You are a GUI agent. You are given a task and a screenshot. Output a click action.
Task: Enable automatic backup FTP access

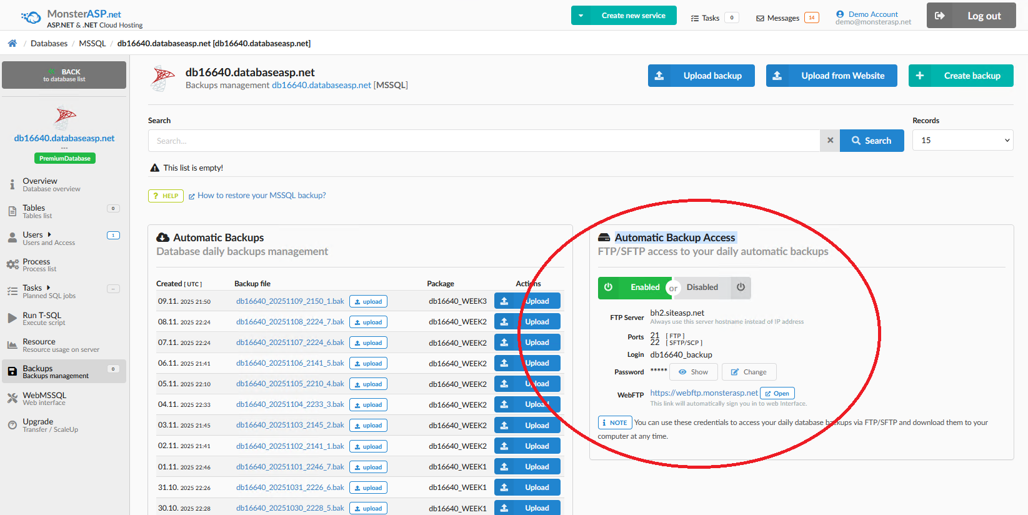[634, 287]
